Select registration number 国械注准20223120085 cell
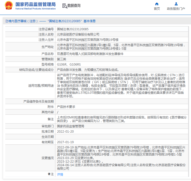The image size is (191, 181). point(73,29)
